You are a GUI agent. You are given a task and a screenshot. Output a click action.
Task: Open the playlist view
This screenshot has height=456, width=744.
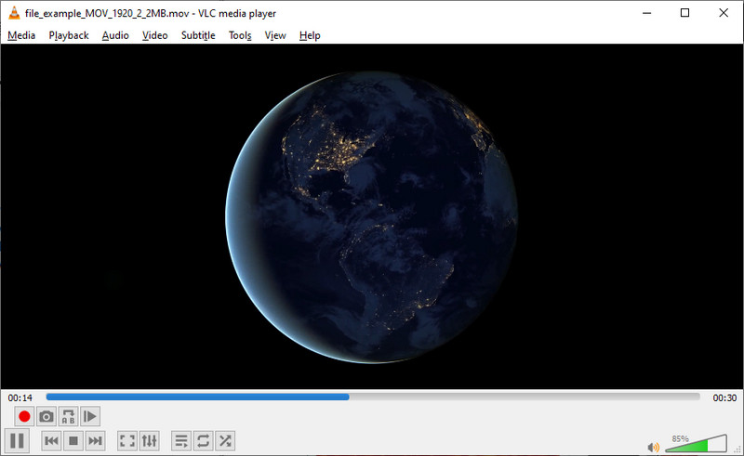(181, 440)
